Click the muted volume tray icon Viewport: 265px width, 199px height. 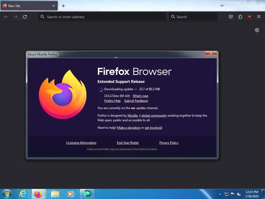(239, 194)
